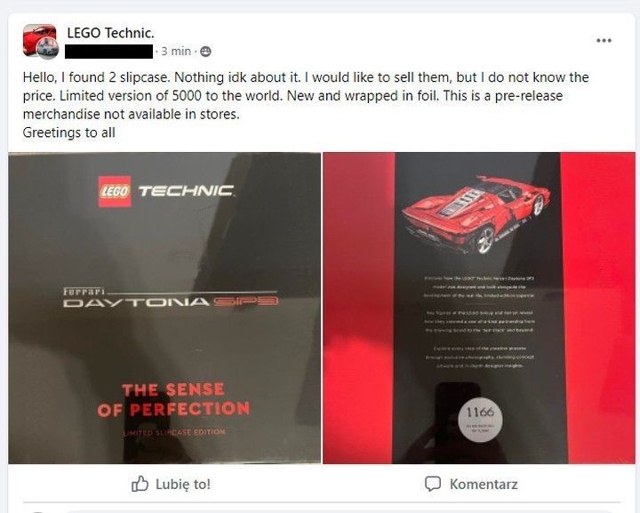Open the post via the 3 min timestamp
This screenshot has width=640, height=513.
point(175,52)
